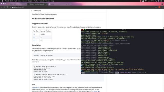Open the browser menu icon at toolbar end
This screenshot has width=164, height=92.
pos(162,7)
